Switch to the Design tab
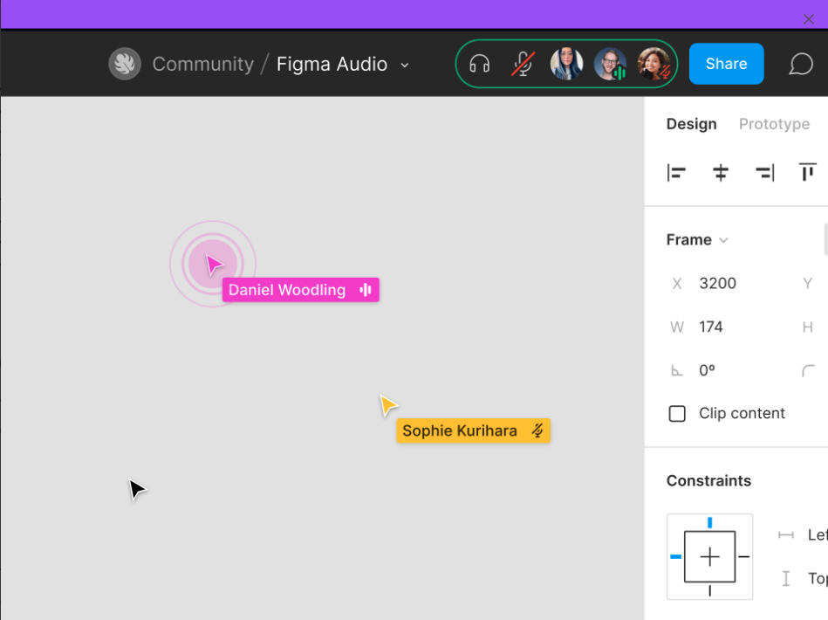 tap(691, 124)
